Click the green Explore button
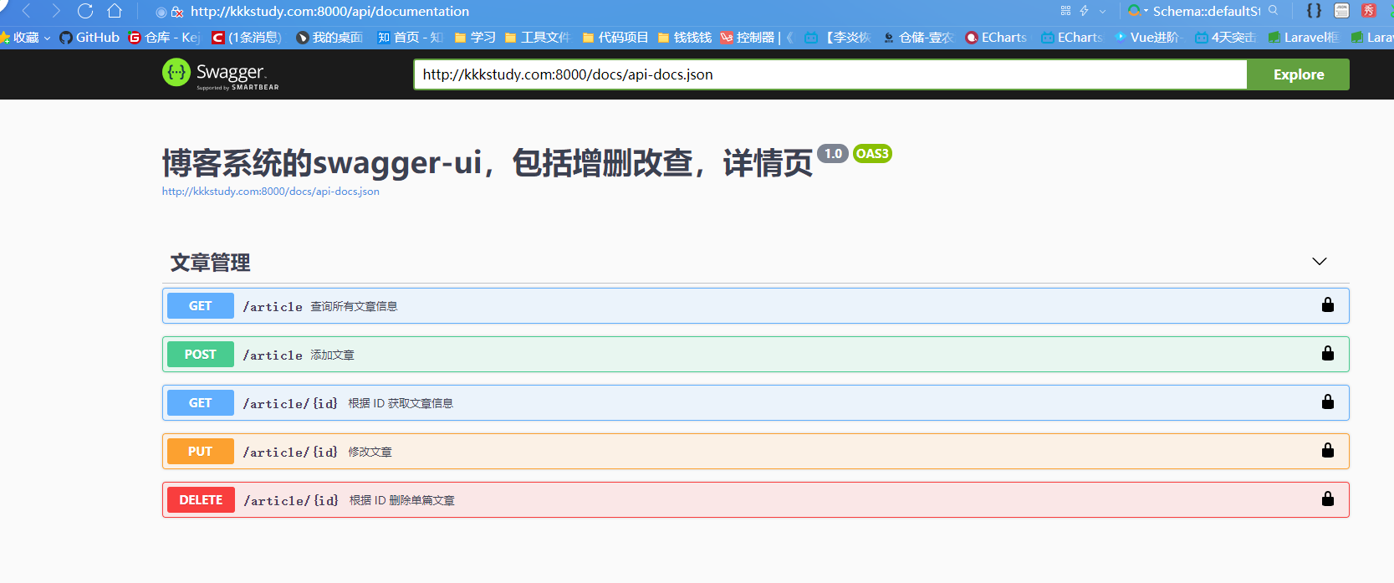 pyautogui.click(x=1299, y=74)
